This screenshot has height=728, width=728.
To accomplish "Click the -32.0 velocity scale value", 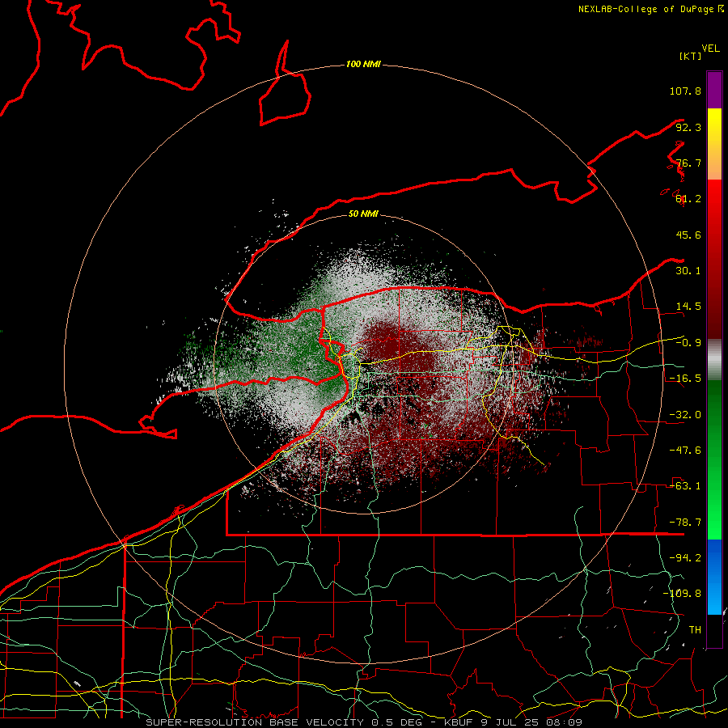I will [685, 415].
